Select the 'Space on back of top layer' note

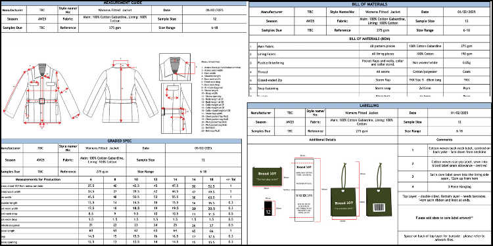pos(444,237)
